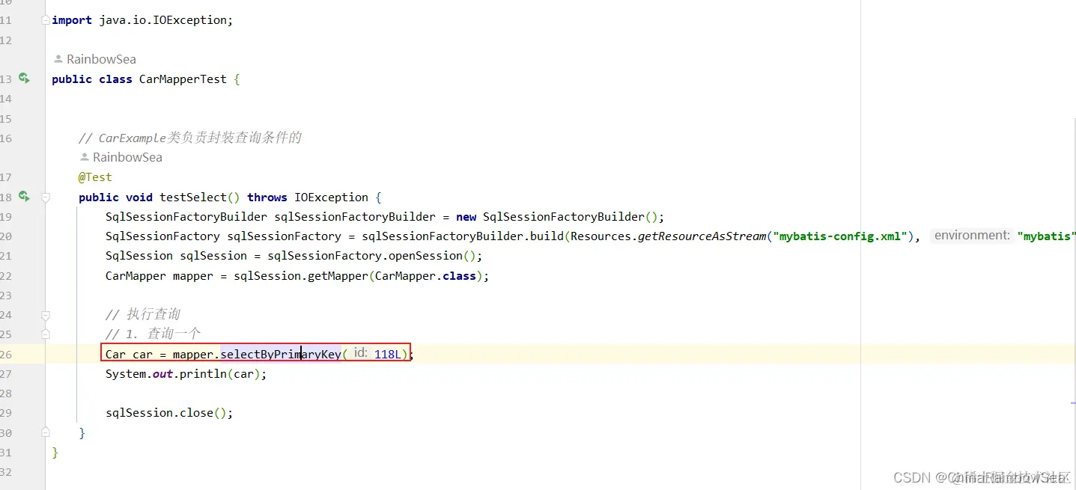Click "mybatis-config.xml" string literal

point(839,236)
